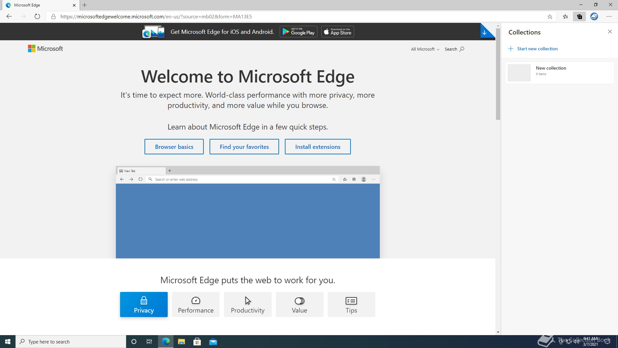Click the New collection thumbnail placeholder
The height and width of the screenshot is (348, 618).
(519, 72)
